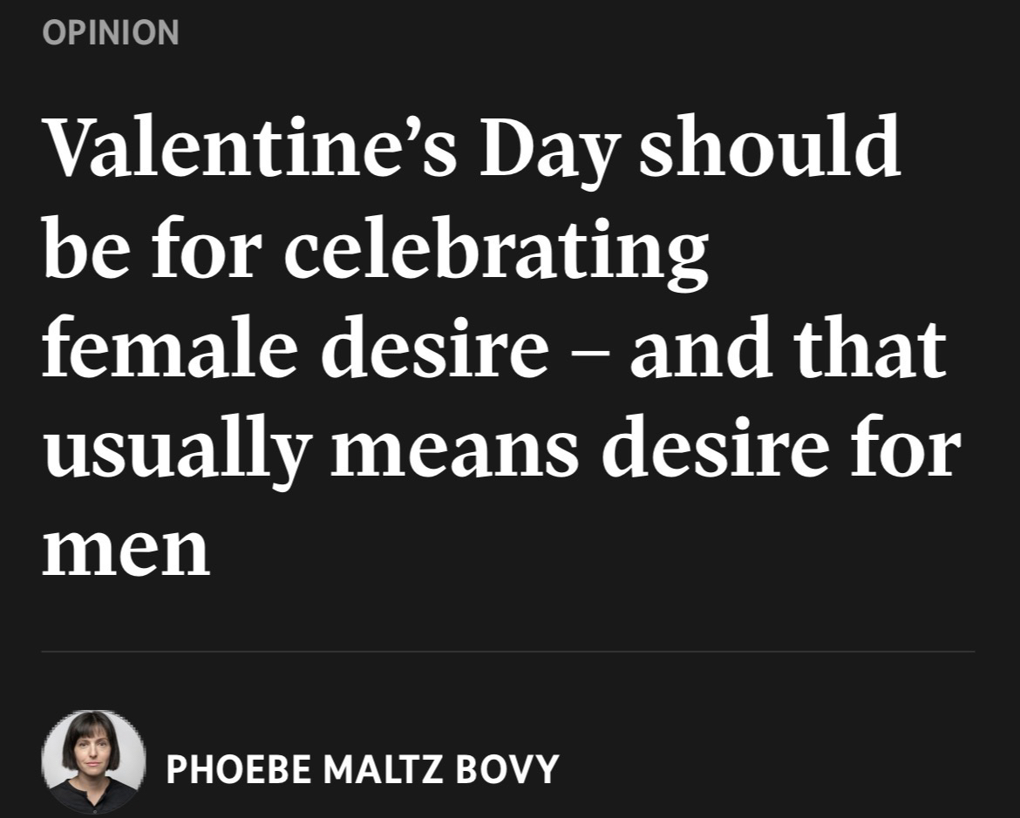The height and width of the screenshot is (818, 1020).
Task: Open the OPINION section link
Action: pyautogui.click(x=110, y=33)
